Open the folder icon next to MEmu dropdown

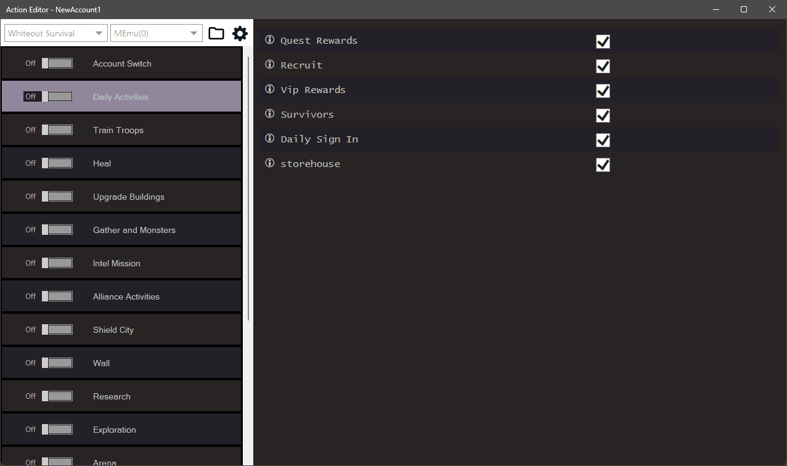click(216, 33)
